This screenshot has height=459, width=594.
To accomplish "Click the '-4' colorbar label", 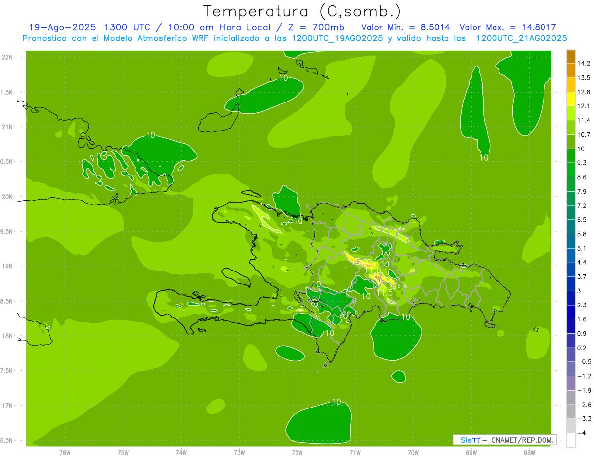I will (x=582, y=433).
